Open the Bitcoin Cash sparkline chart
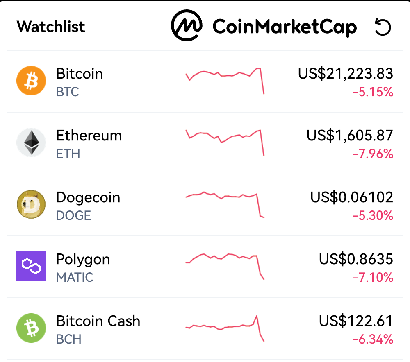This screenshot has width=410, height=362. tap(225, 328)
